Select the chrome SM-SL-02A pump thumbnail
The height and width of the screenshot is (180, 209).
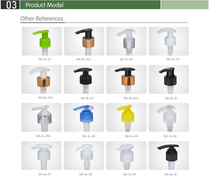[x=41, y=117]
